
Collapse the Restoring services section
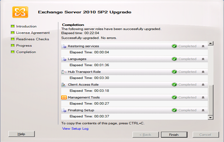[x=203, y=46]
